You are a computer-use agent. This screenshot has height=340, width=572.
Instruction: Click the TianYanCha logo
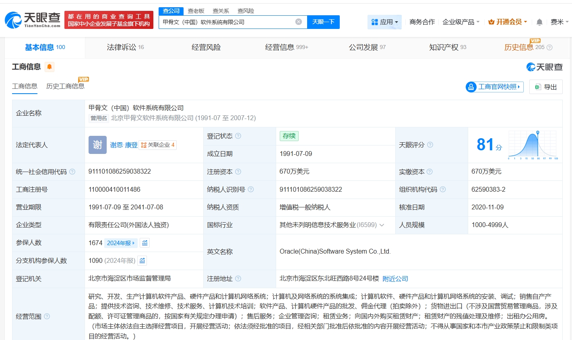pyautogui.click(x=32, y=20)
